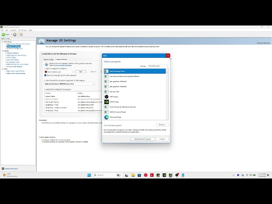Select the Anisotropic filtering feature row
The image size is (272, 204).
(x=73, y=102)
